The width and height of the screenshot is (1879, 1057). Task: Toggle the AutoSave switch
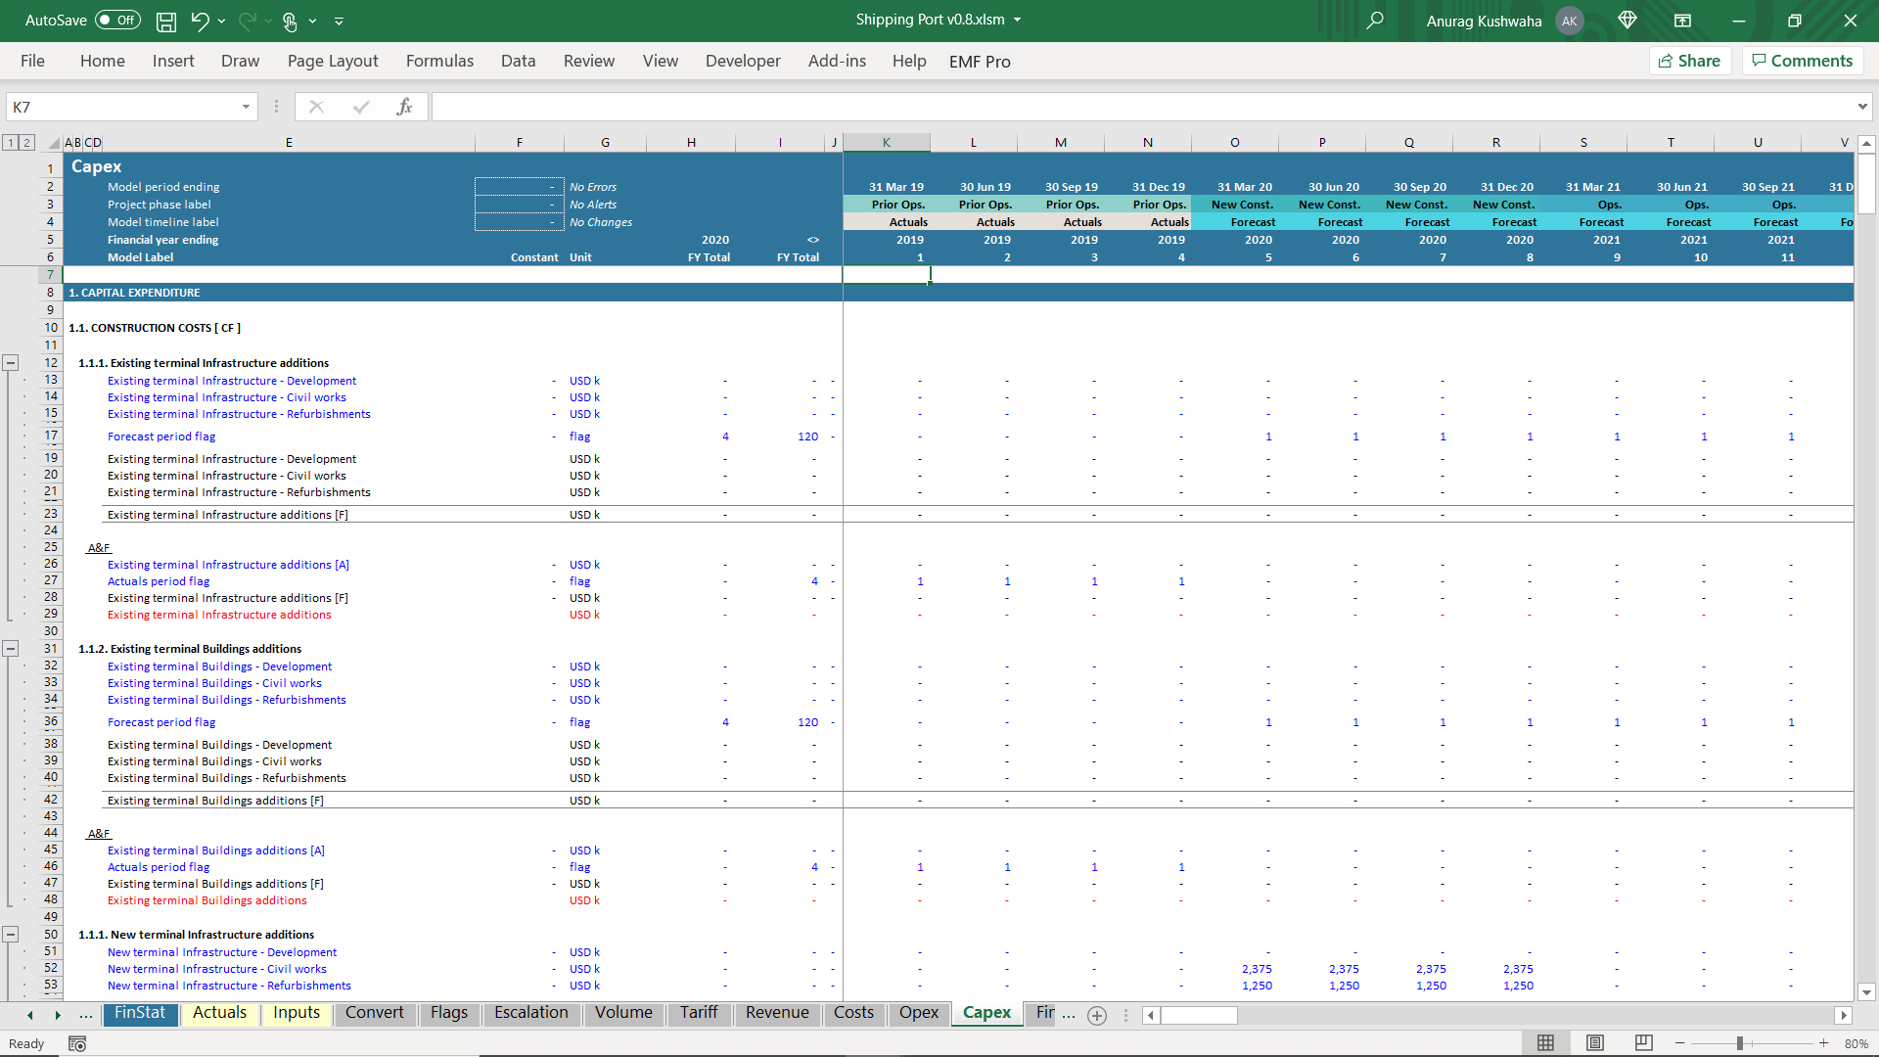[117, 21]
